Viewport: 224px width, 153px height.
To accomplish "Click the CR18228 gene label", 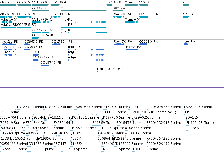I will [x=114, y=2].
